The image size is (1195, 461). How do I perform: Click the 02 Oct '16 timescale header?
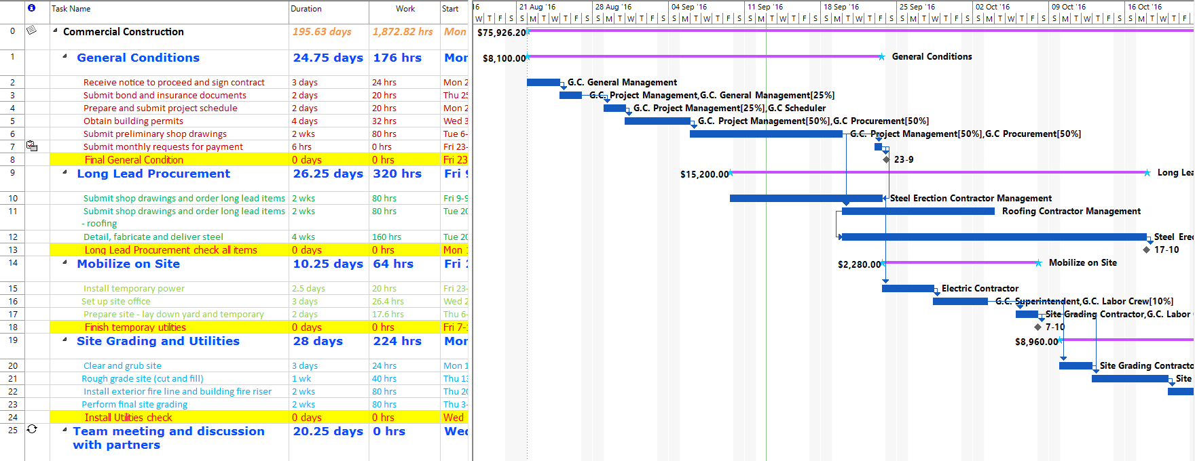pyautogui.click(x=993, y=7)
